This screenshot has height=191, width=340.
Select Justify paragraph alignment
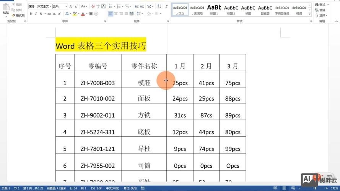coord(126,14)
